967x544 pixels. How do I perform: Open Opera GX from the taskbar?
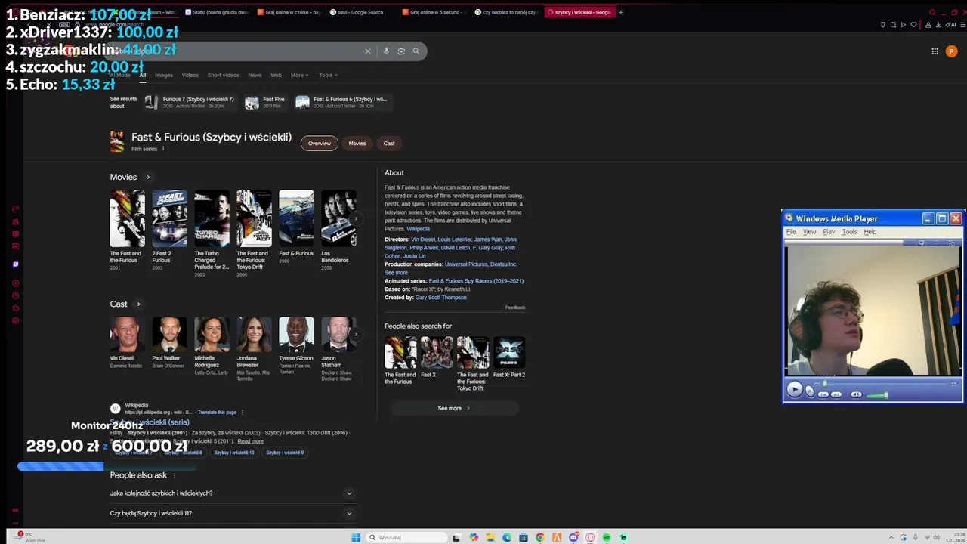point(590,537)
